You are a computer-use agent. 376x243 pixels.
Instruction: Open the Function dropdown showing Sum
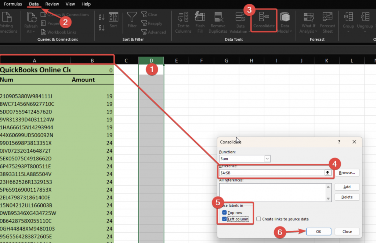tap(267, 159)
